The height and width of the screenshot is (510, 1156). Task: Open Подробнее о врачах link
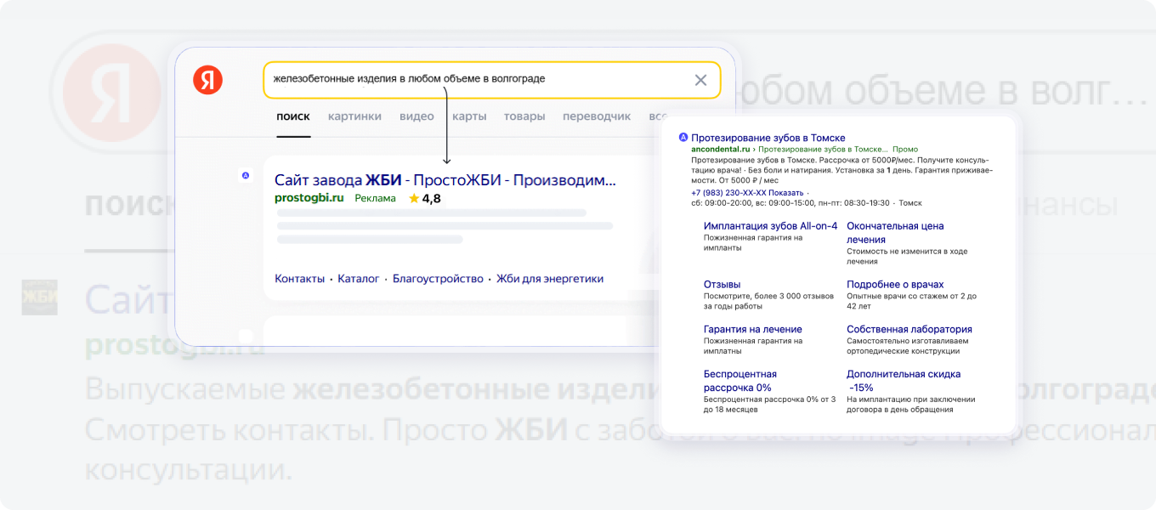(895, 285)
